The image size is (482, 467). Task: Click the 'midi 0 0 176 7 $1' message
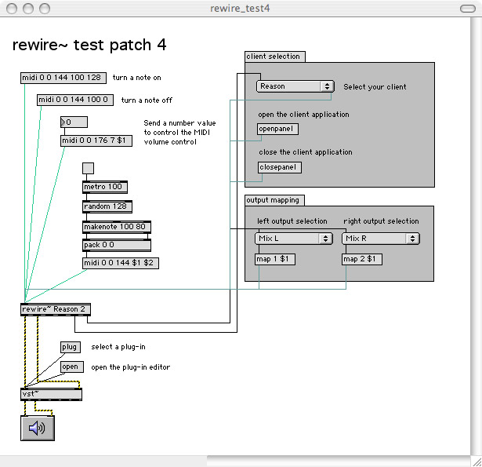(x=96, y=140)
